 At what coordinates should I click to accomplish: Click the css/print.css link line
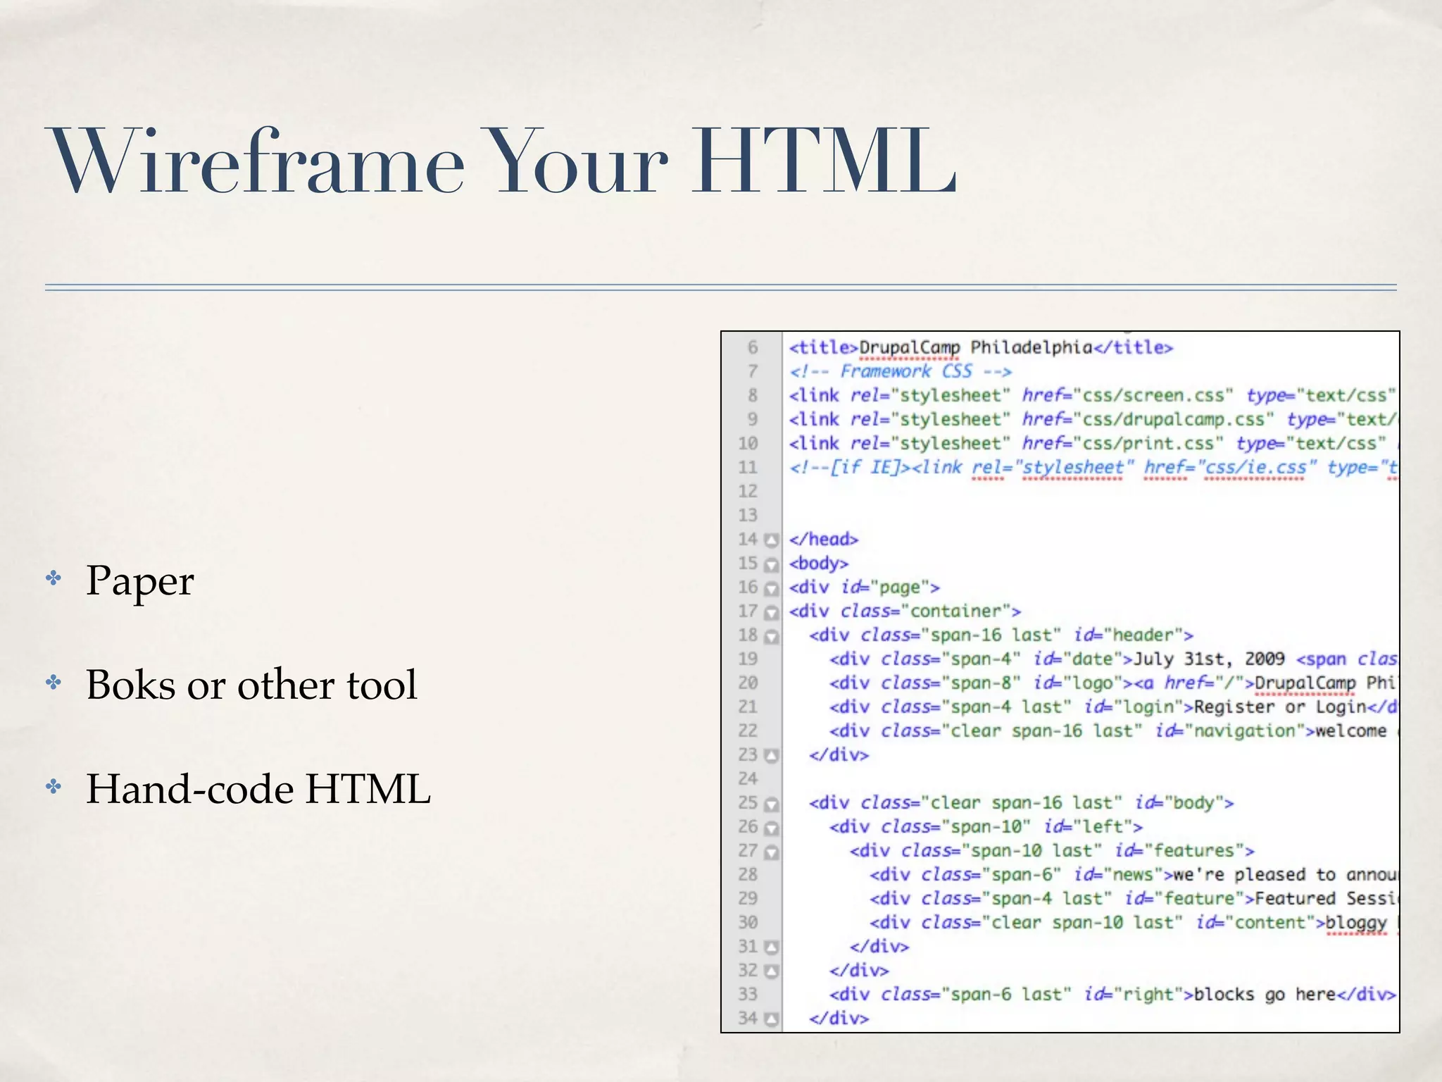click(x=1092, y=443)
